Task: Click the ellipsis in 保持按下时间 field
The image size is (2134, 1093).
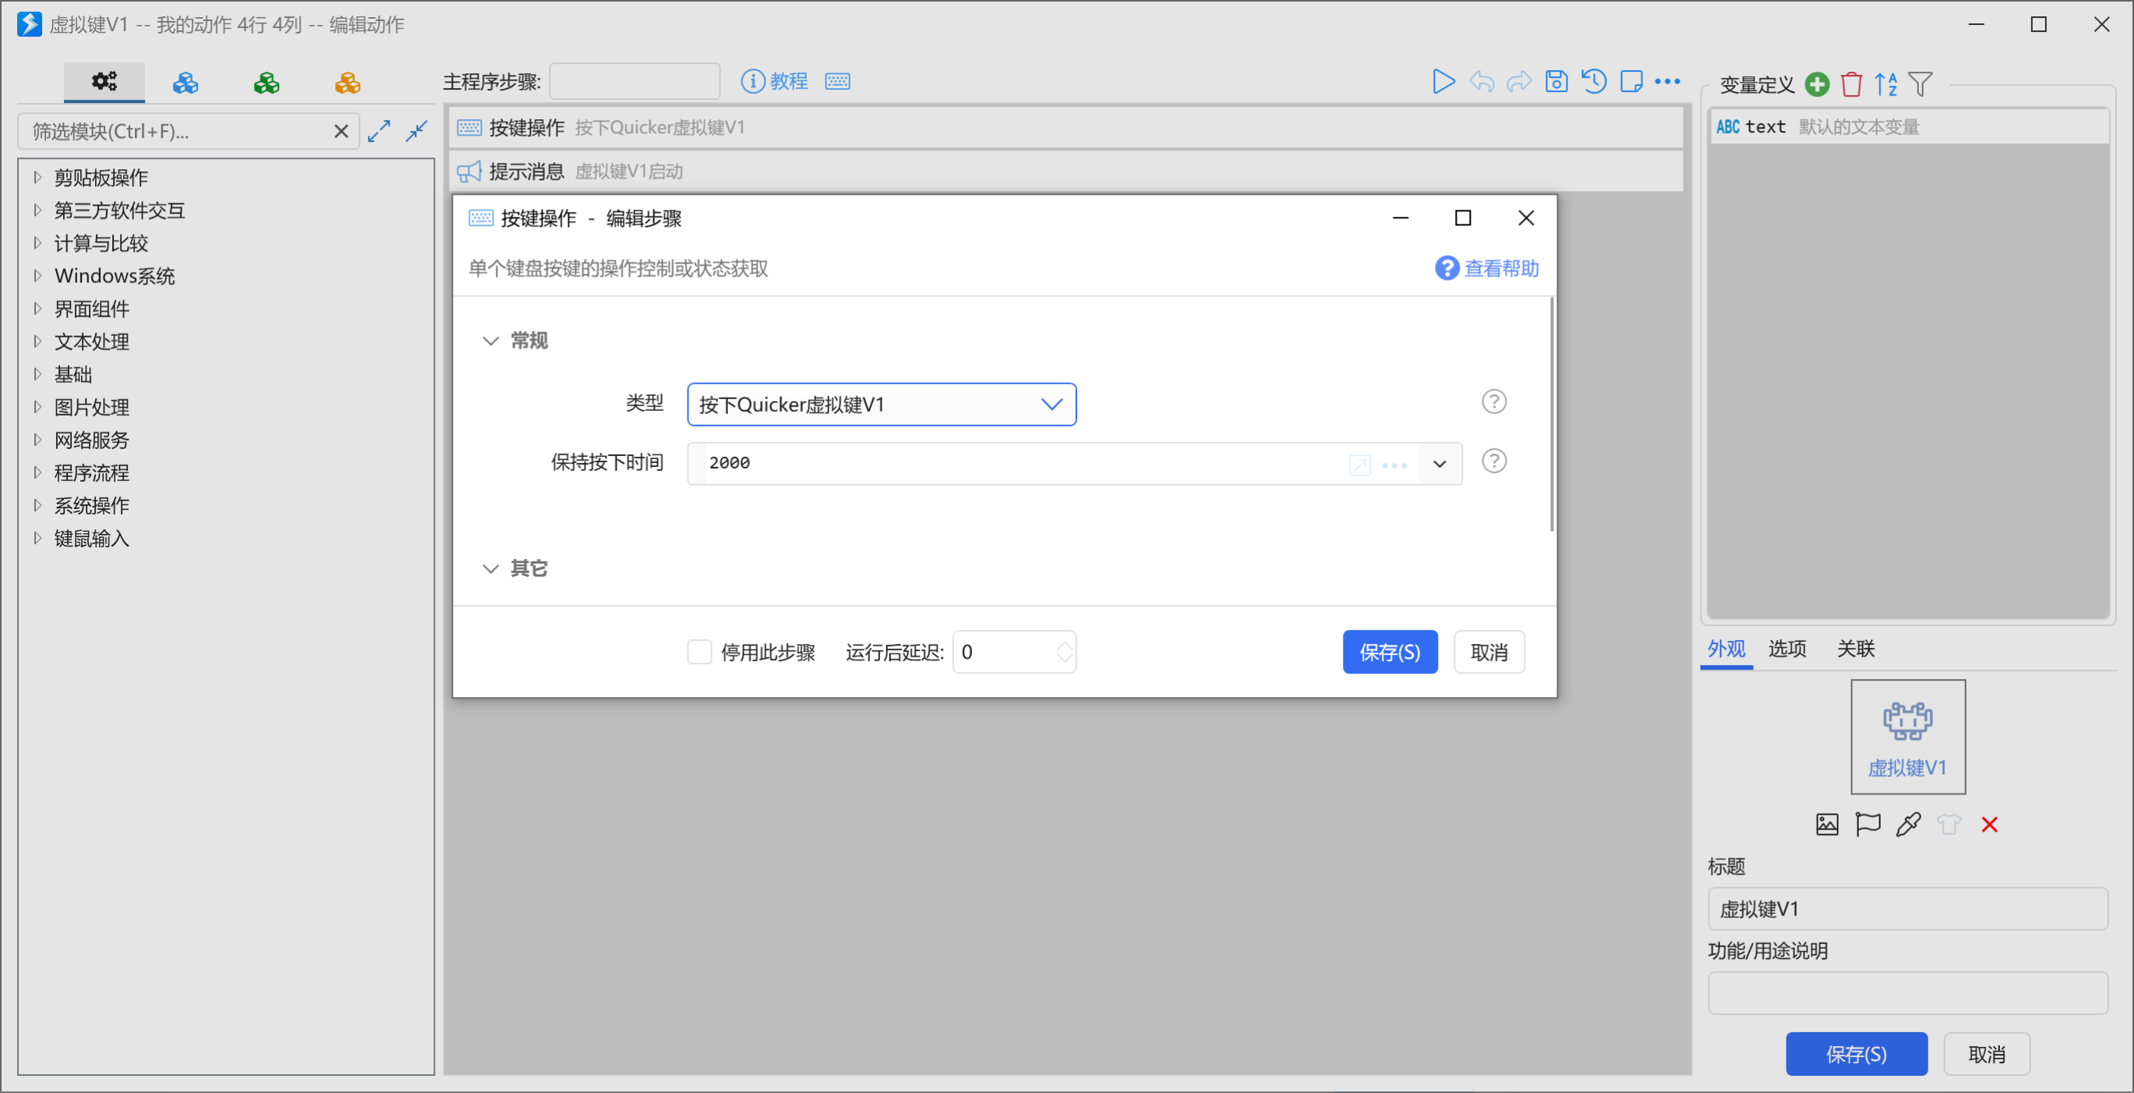Action: [1395, 465]
